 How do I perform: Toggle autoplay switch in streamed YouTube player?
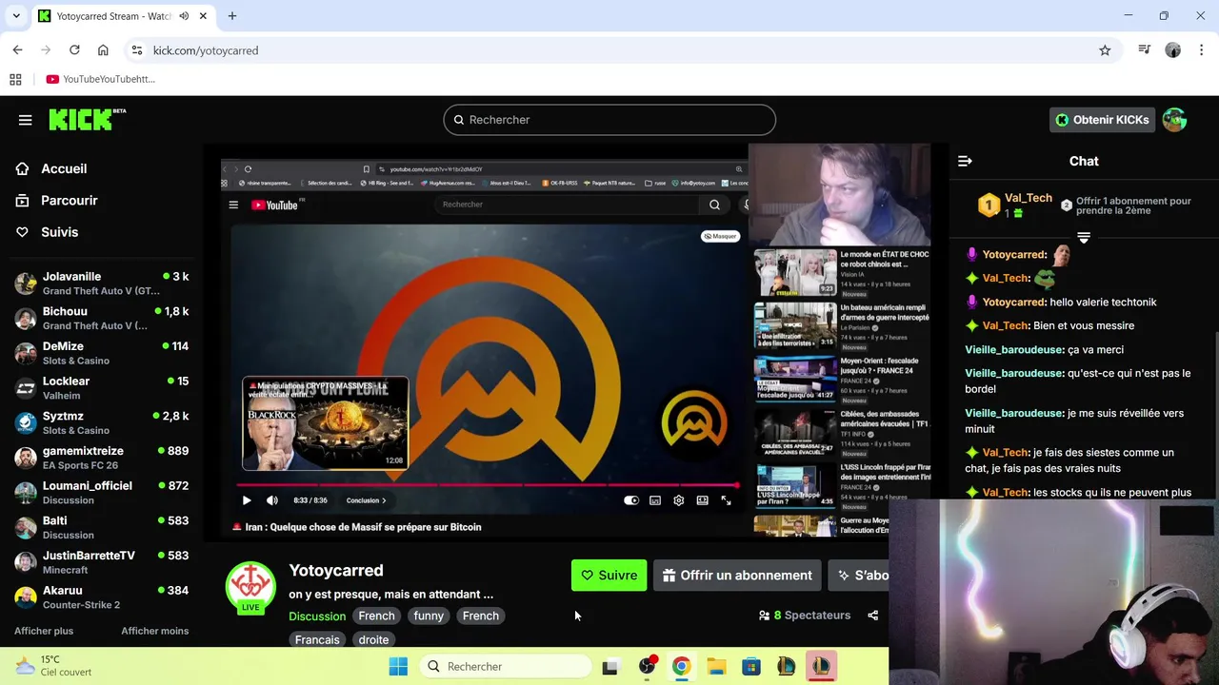coord(630,500)
